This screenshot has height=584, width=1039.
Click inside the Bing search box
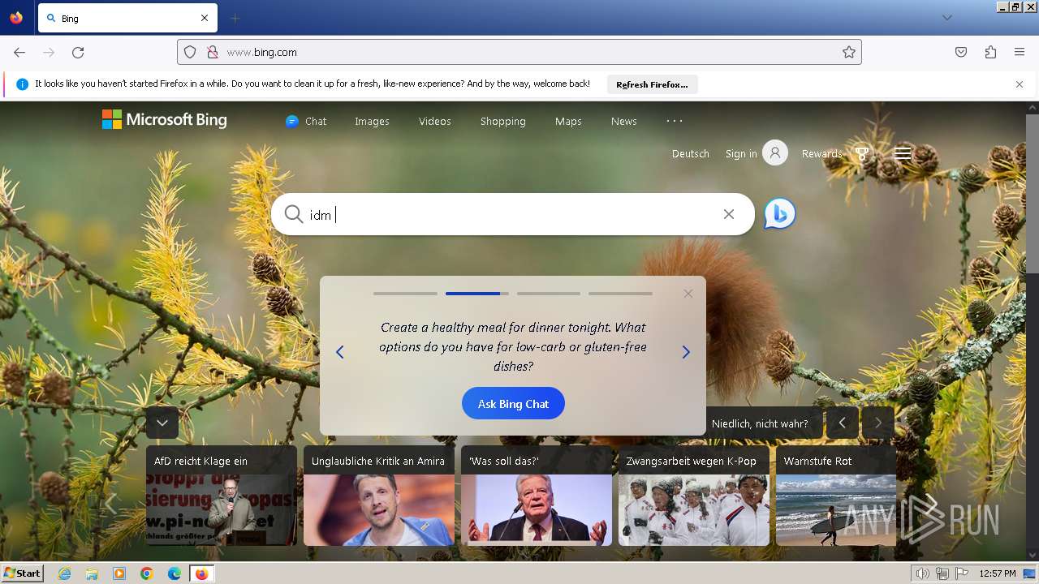pos(513,214)
